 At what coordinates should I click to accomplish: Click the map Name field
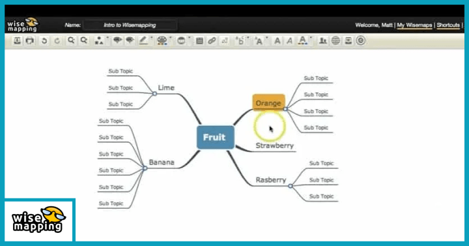130,25
